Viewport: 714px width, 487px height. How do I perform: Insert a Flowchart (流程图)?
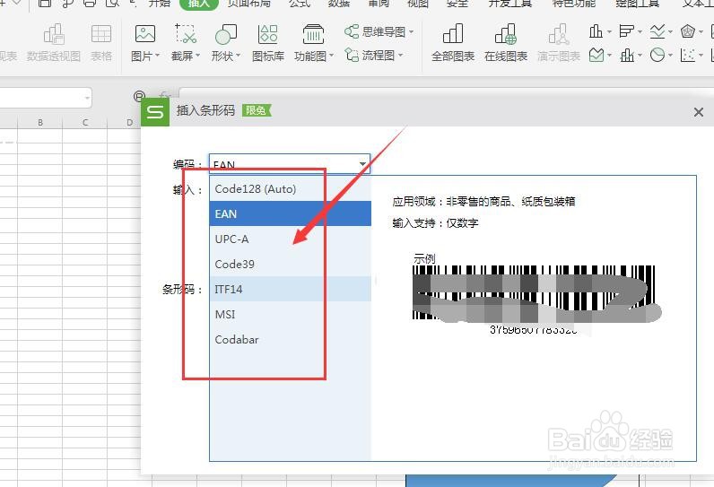(x=373, y=56)
